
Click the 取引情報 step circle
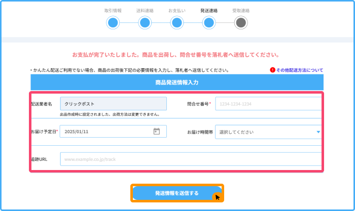pos(113,23)
